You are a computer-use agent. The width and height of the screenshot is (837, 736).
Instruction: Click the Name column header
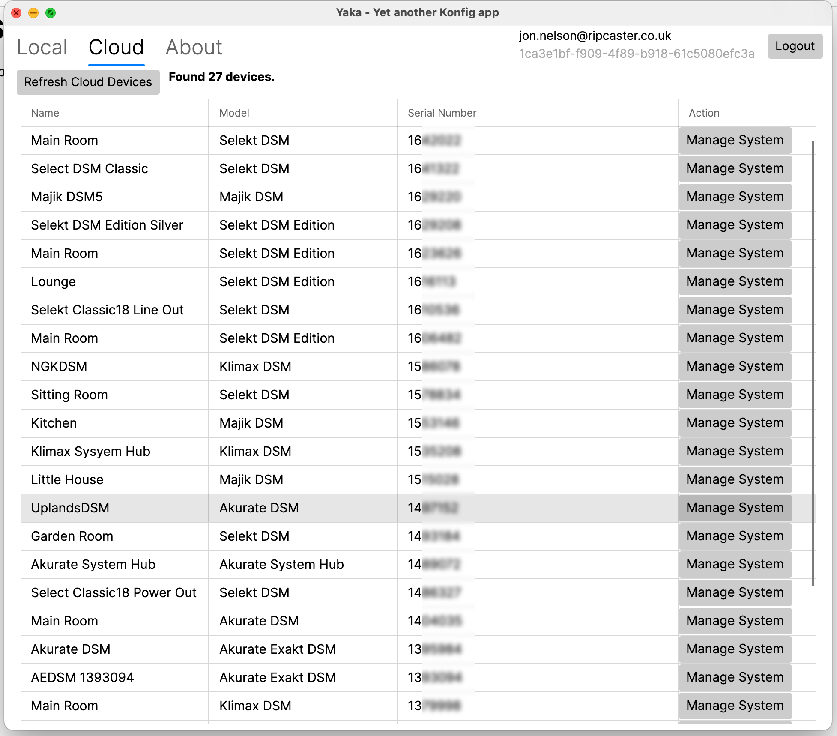45,113
